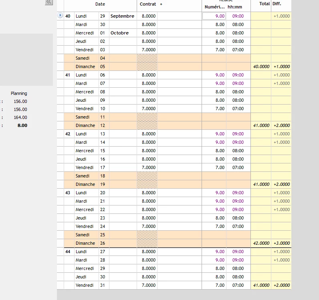Select the 8.00 numeric cell for Mardi 30
Image resolution: width=319 pixels, height=300 pixels.
click(214, 24)
